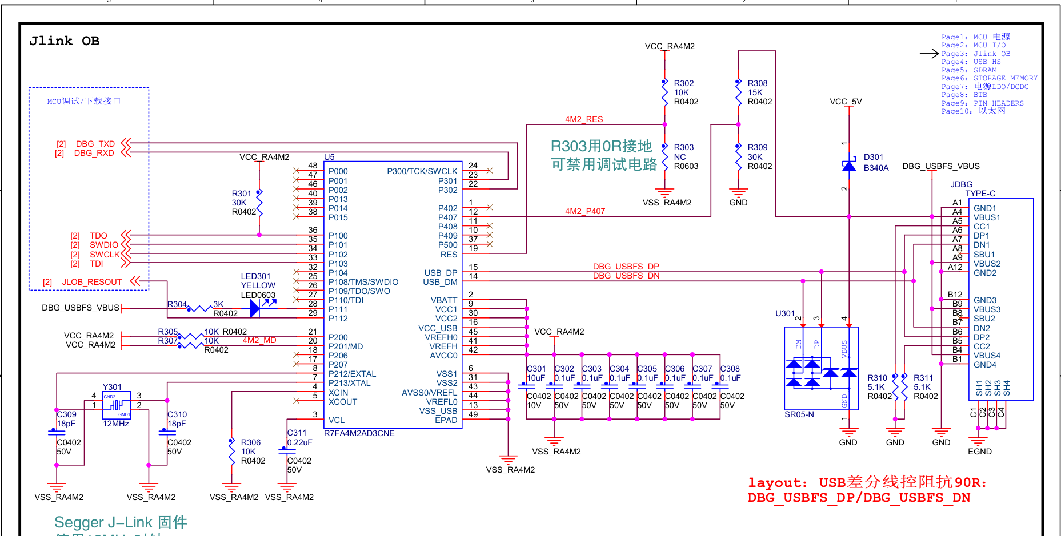Click resistor R301 30K symbol
This screenshot has height=536, width=1061.
(259, 203)
